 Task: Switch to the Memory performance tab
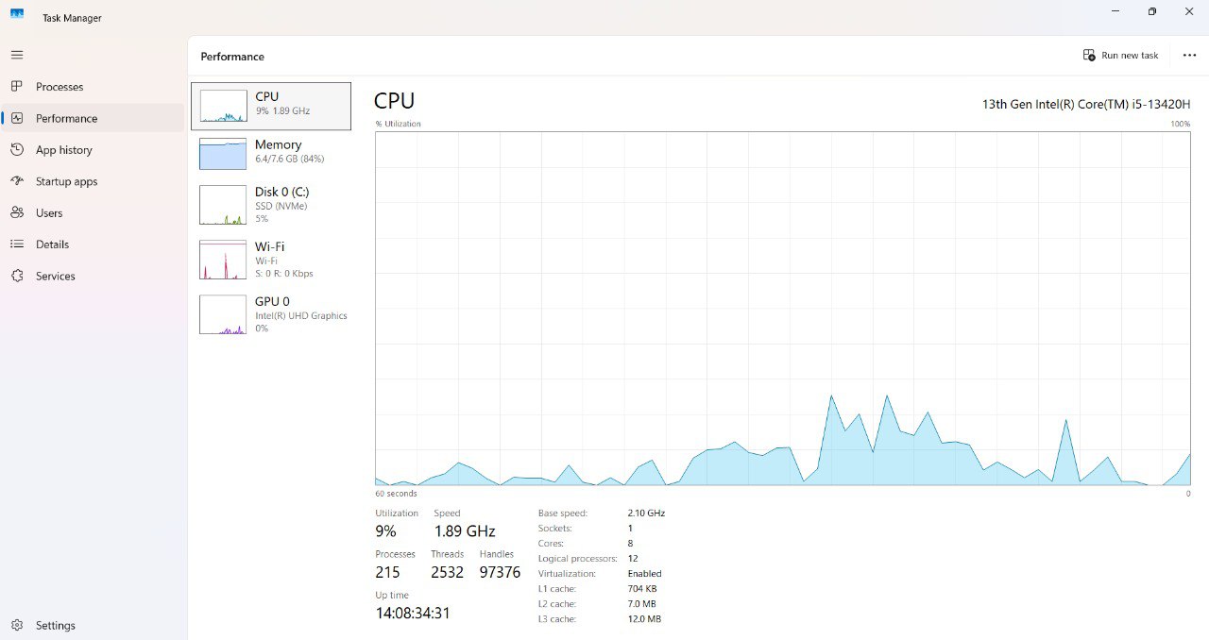[x=222, y=151]
